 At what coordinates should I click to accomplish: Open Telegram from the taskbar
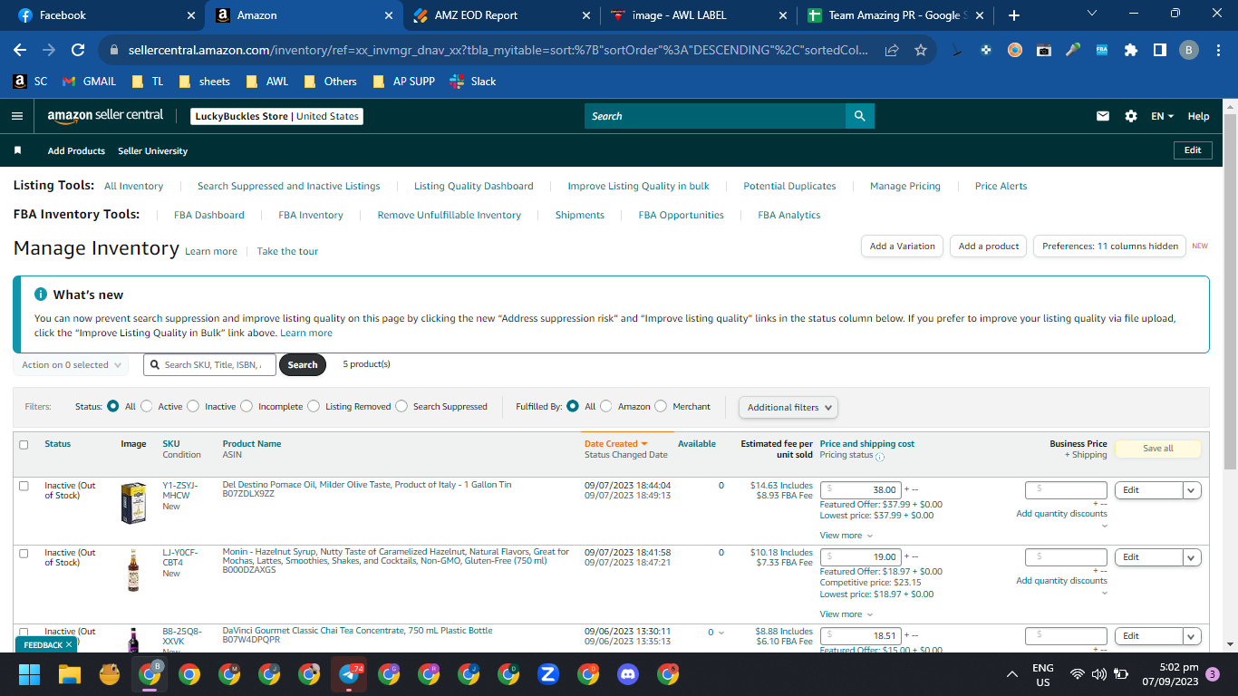(349, 674)
